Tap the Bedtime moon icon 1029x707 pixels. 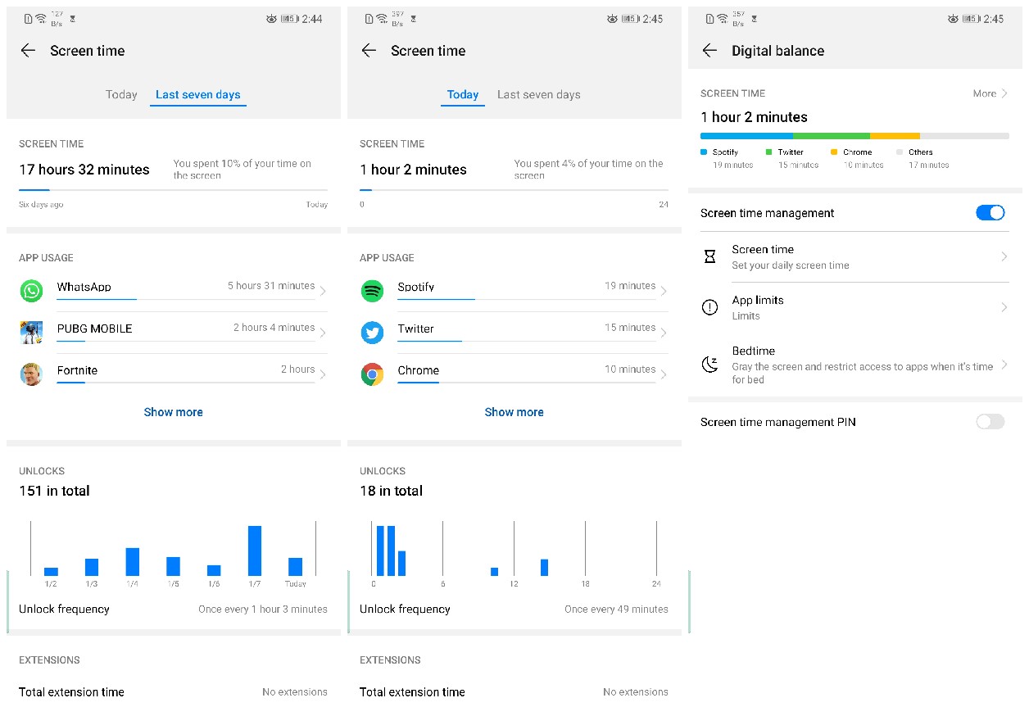pyautogui.click(x=710, y=365)
